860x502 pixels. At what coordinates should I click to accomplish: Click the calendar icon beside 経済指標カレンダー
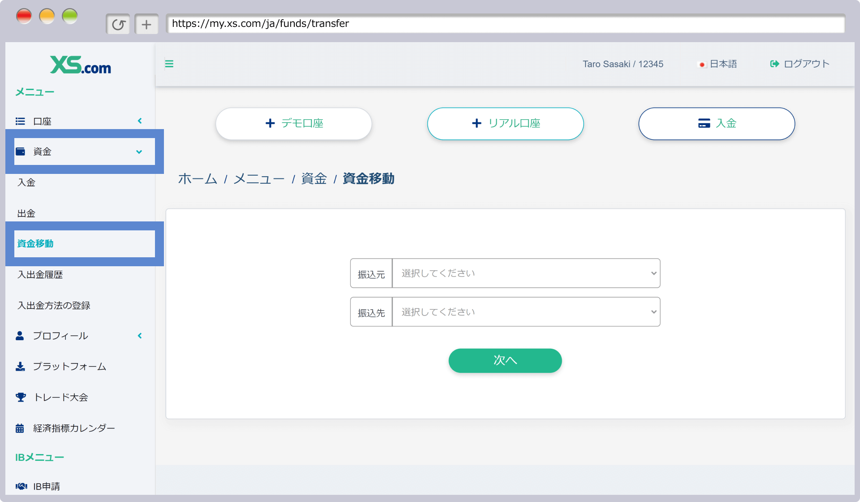(20, 428)
